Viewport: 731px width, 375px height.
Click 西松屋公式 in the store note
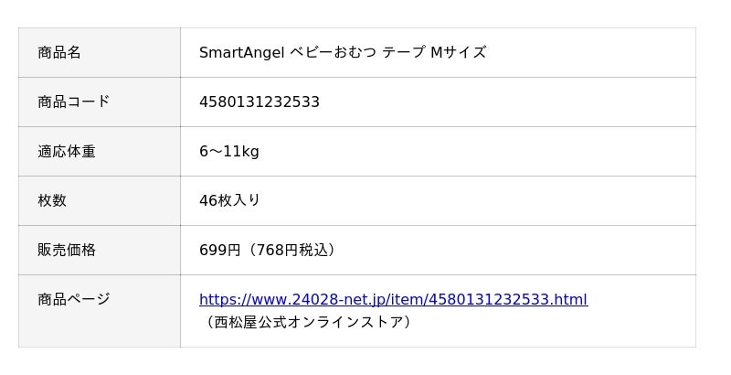point(249,322)
